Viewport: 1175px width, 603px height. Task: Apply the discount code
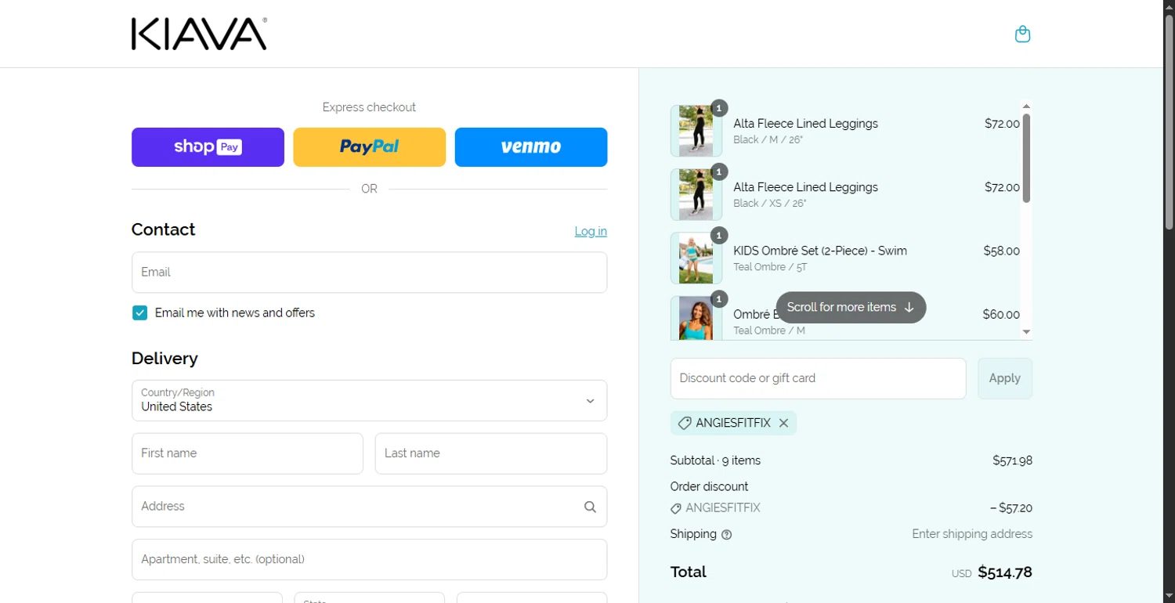(x=1004, y=378)
